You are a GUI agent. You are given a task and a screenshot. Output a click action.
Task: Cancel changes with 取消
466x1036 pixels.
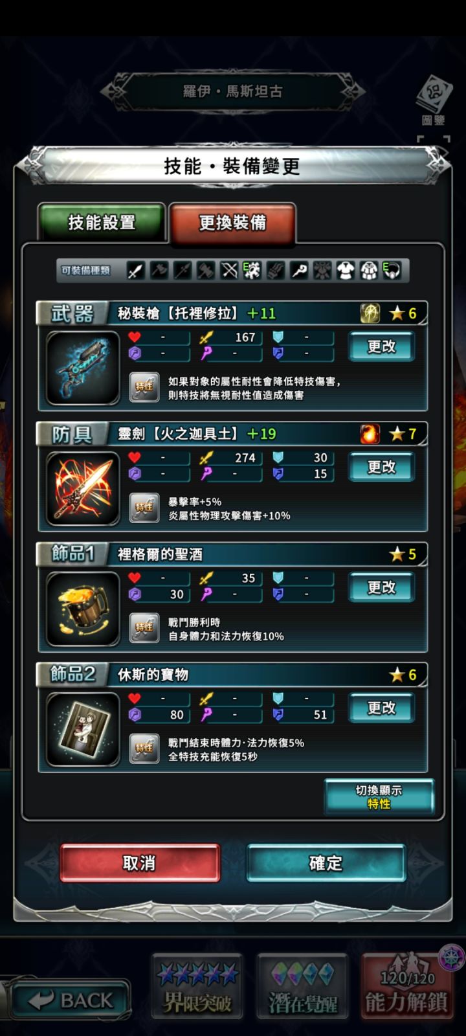click(140, 863)
